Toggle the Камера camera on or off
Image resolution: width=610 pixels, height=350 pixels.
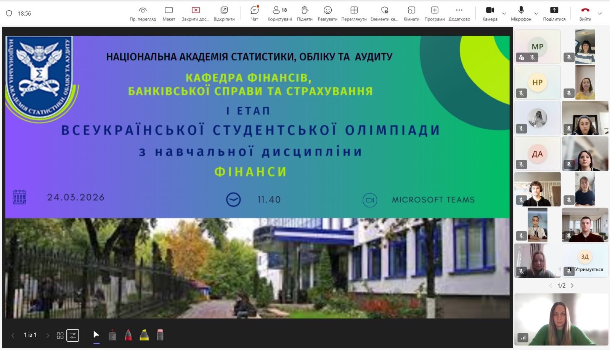pyautogui.click(x=490, y=13)
